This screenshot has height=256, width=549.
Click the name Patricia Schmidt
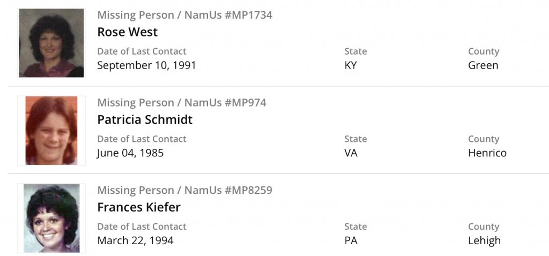(x=145, y=119)
